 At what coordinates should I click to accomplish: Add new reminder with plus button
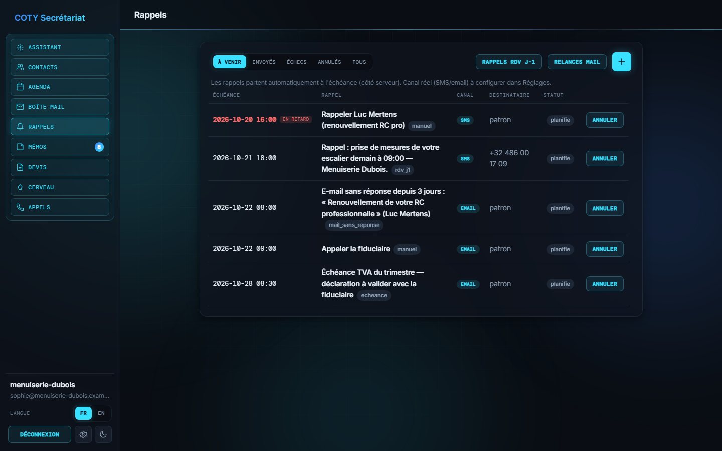(x=622, y=62)
